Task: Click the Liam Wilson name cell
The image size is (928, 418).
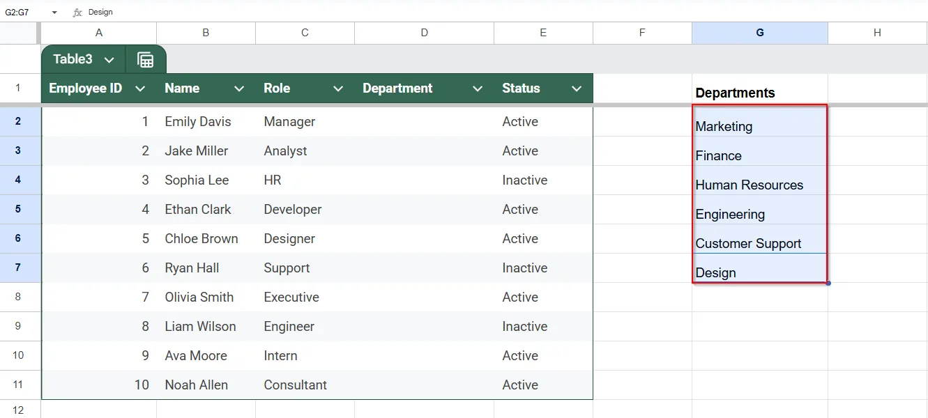Action: tap(206, 326)
